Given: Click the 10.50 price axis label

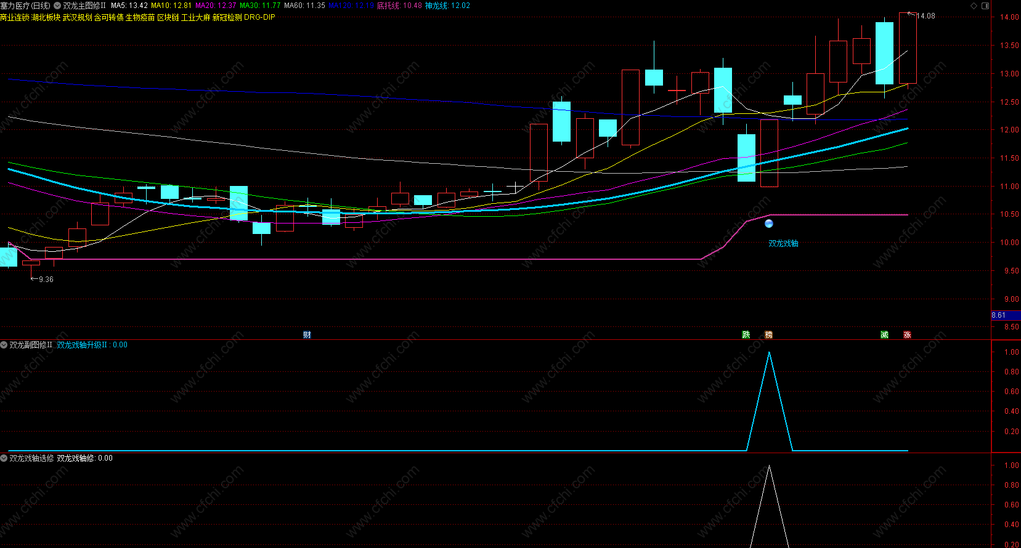Looking at the screenshot, I should click(1010, 214).
